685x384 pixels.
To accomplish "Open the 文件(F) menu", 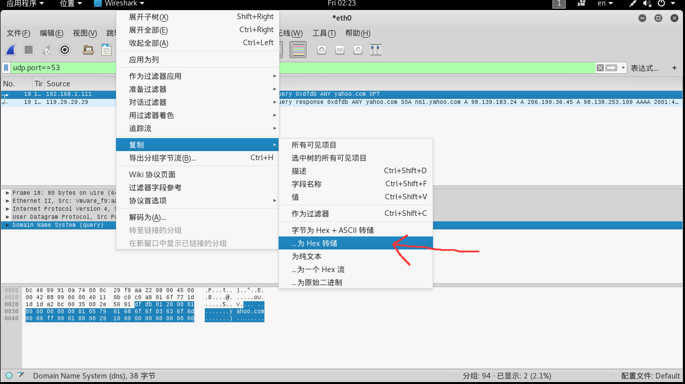I will 19,33.
